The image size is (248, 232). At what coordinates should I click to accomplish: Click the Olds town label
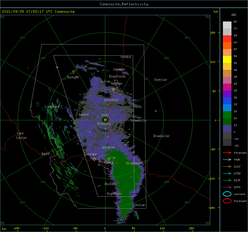point(105,115)
